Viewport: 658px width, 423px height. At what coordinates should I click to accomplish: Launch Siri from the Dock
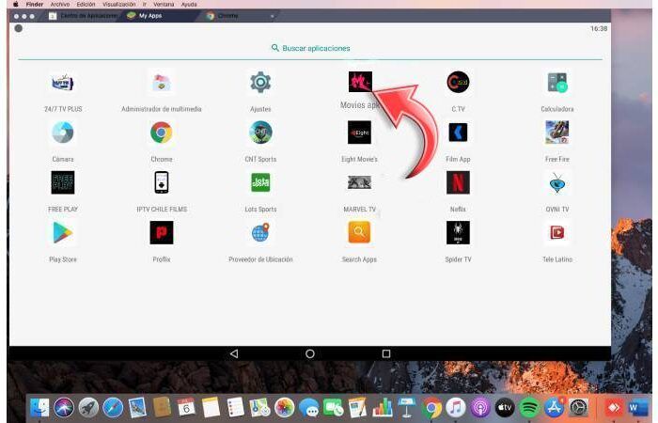[x=64, y=407]
